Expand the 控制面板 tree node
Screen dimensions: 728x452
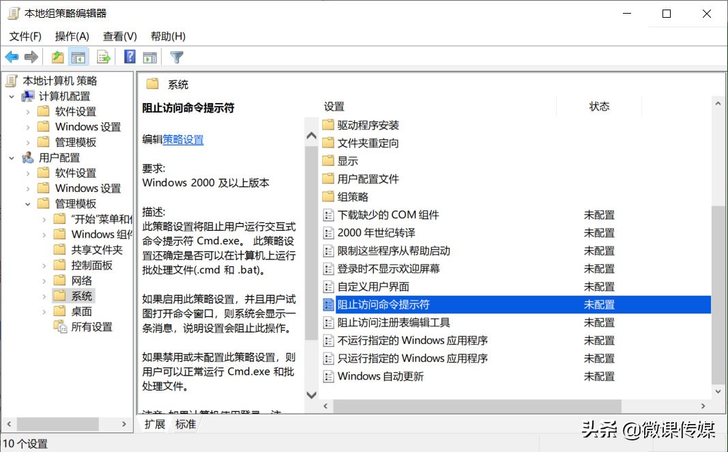45,265
